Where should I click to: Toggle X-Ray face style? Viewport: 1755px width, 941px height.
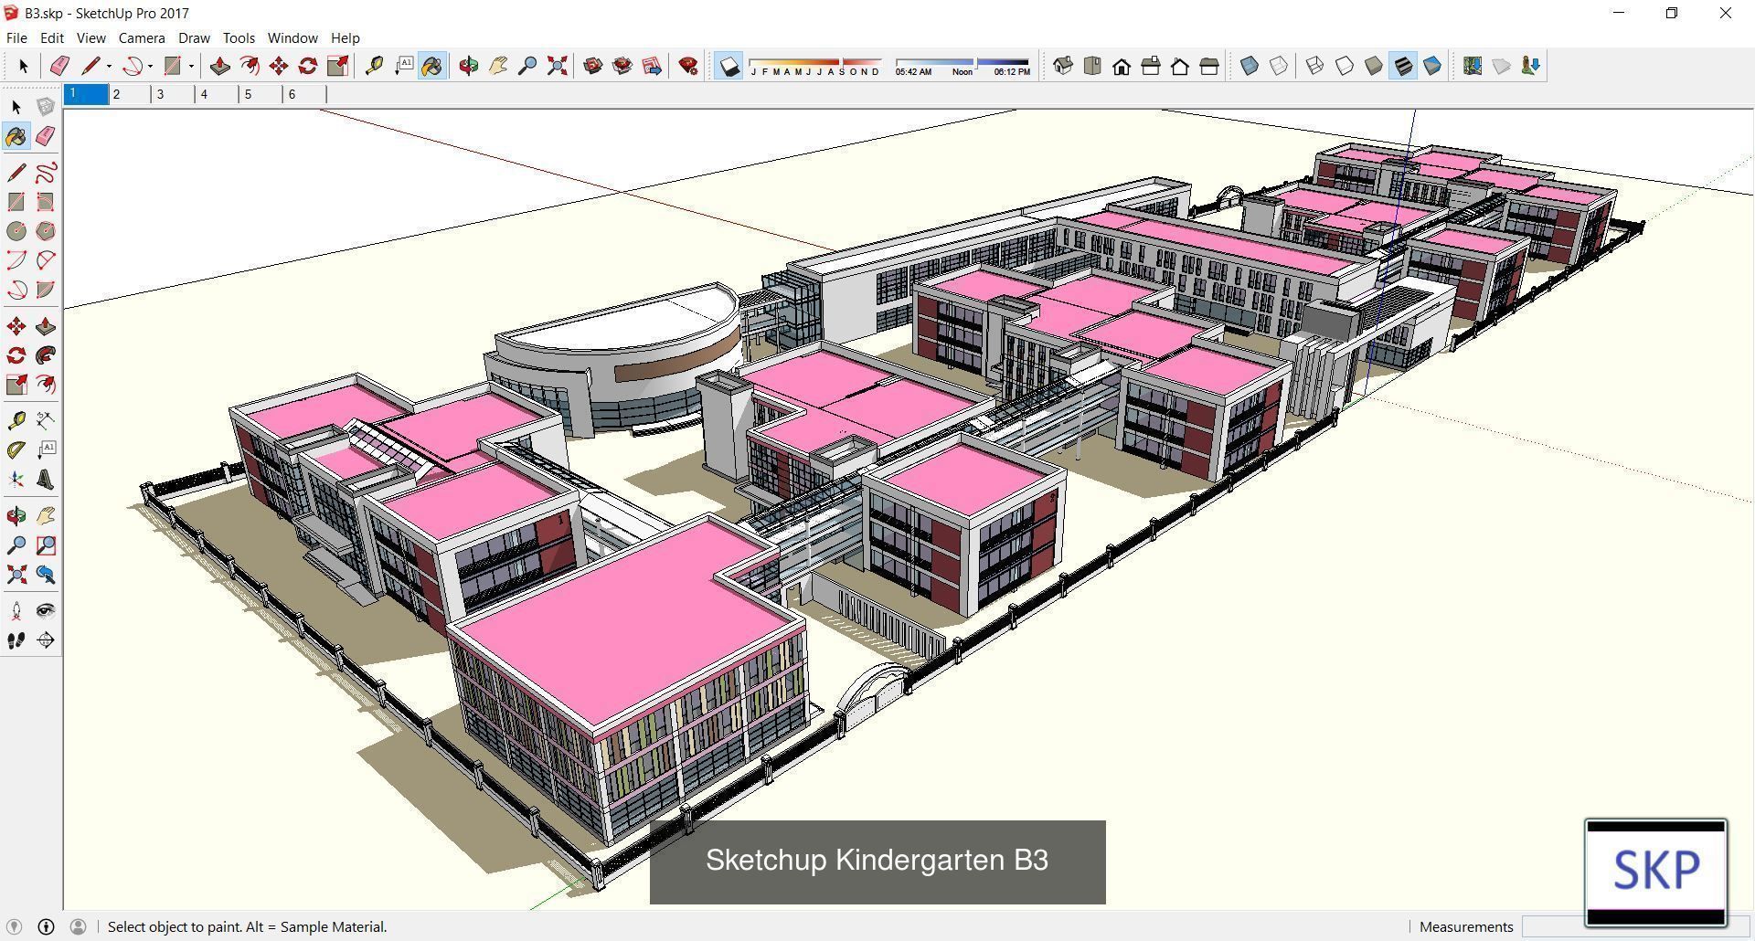1250,66
